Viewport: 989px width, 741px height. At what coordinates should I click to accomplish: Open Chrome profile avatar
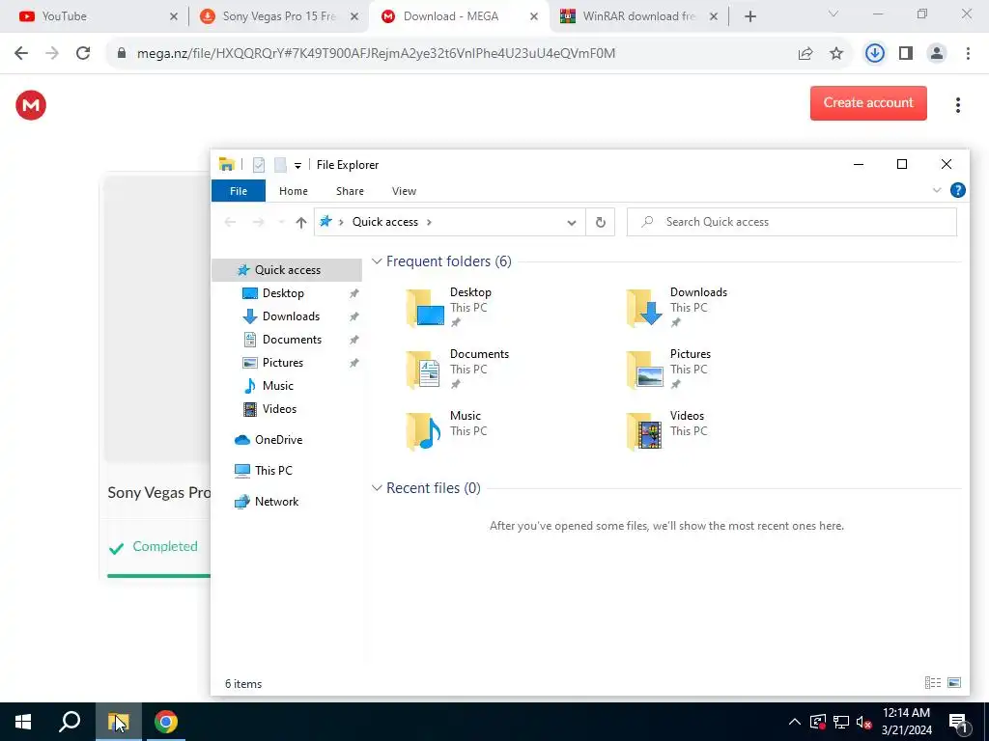(937, 54)
